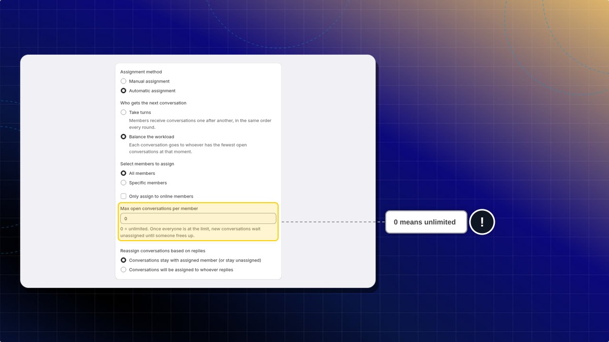The image size is (609, 342).
Task: Select Specific members radio button
Action: pyautogui.click(x=123, y=183)
